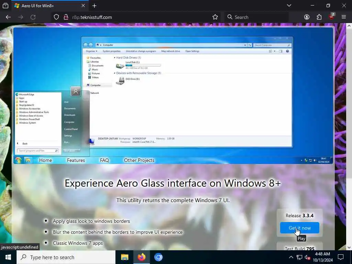The image size is (352, 264).
Task: Open the Features menu item
Action: pos(76,160)
